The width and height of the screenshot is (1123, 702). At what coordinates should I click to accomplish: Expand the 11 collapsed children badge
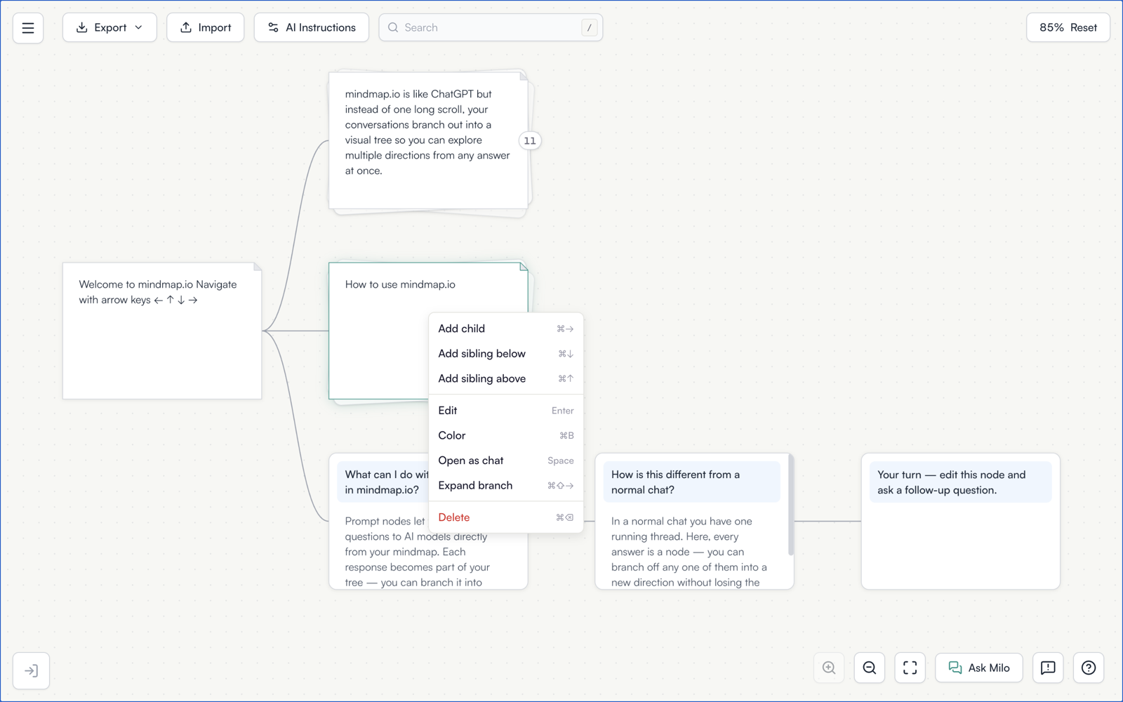click(x=530, y=140)
